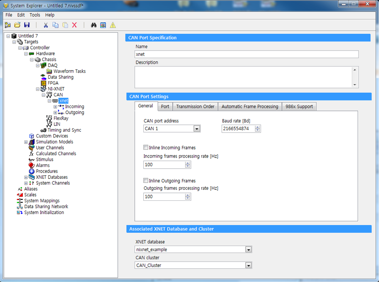Select the Data Sharing Network tree item
379x282 pixels.
(x=46, y=206)
